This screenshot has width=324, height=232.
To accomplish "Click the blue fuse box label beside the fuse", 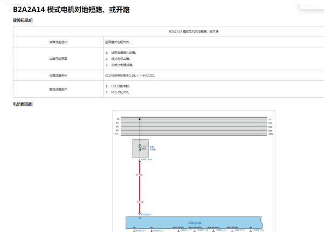I will 153,148.
